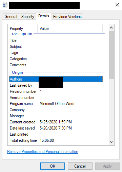
Task: Click the Microsoft Office Word value
Action: coord(57,104)
